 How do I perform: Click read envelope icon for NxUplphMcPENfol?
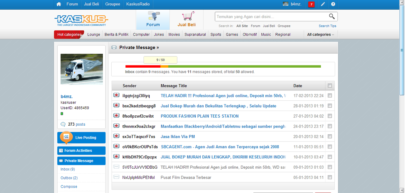pyautogui.click(x=117, y=177)
